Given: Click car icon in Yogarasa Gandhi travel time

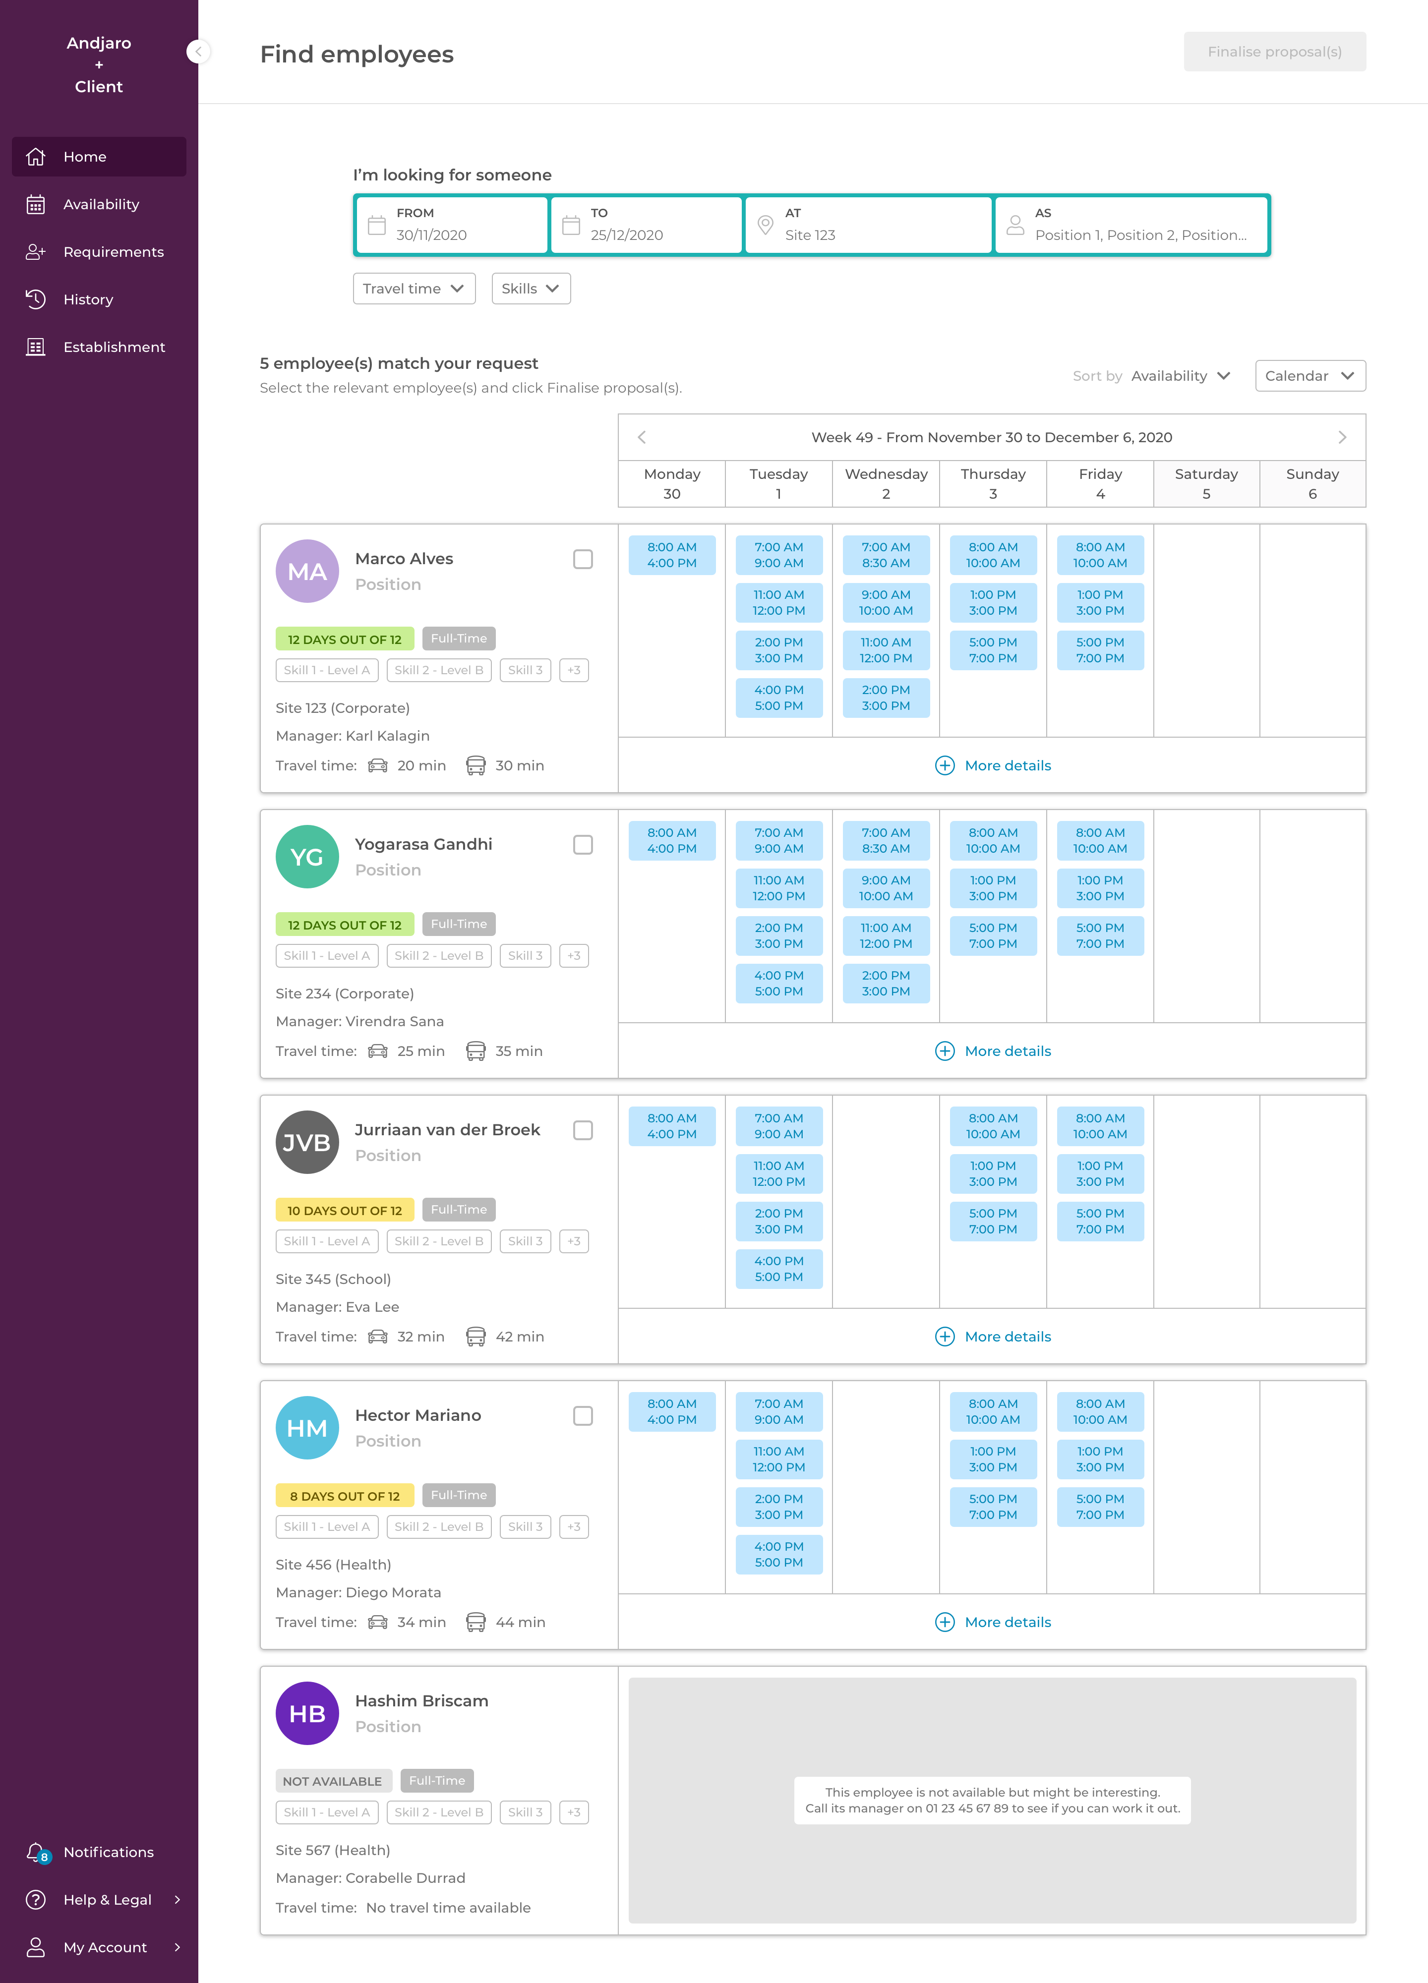Looking at the screenshot, I should pyautogui.click(x=378, y=1051).
